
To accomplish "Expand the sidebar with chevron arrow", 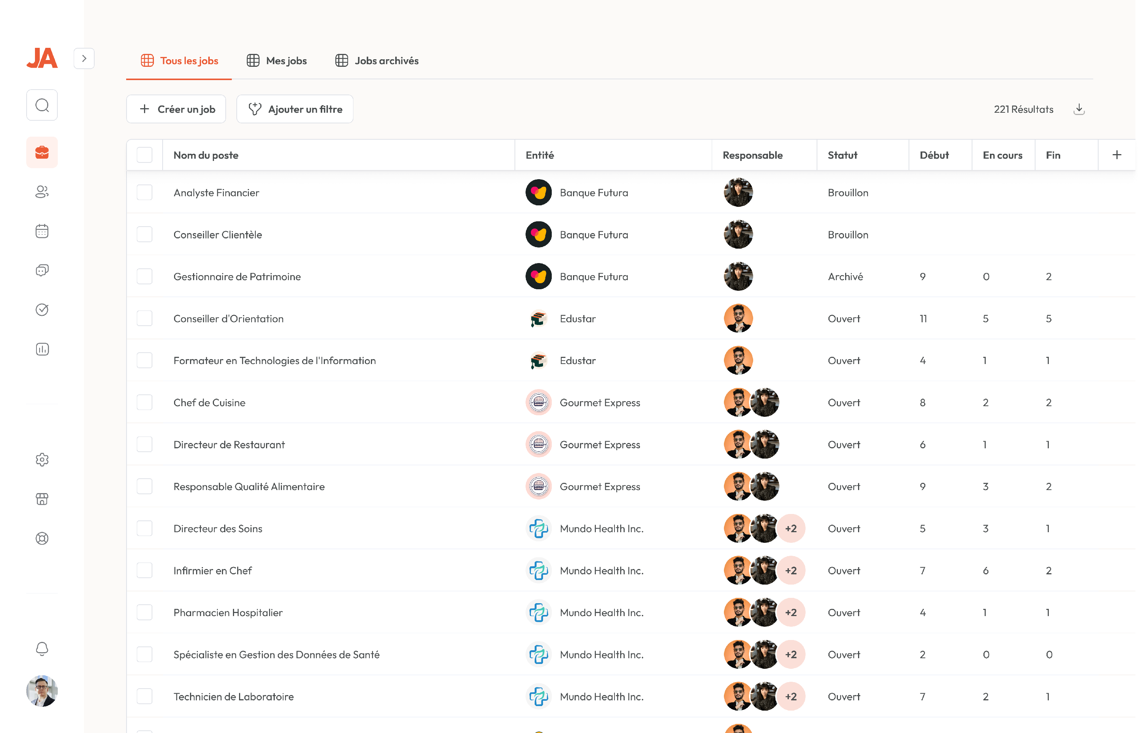I will click(x=84, y=58).
